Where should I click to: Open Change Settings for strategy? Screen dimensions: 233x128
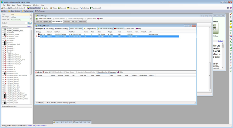(x=90, y=29)
